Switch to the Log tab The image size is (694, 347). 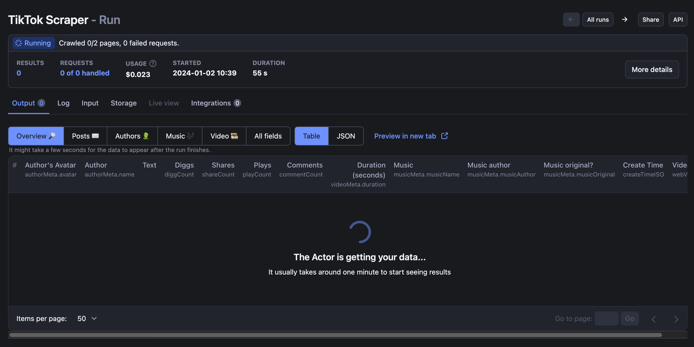[x=63, y=103]
